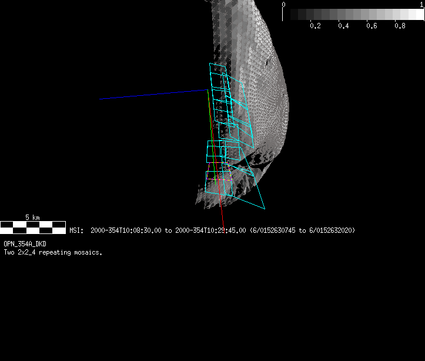Click the spacecraft clock range in parentheses
Image resolution: width=425 pixels, height=361 pixels.
pyautogui.click(x=302, y=230)
